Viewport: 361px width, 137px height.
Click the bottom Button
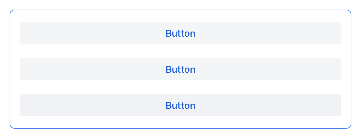[180, 105]
